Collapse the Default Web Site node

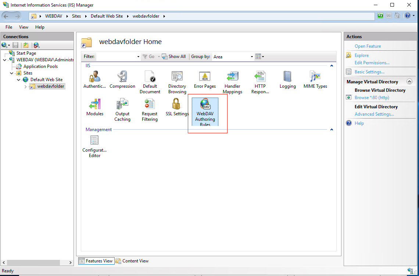(18, 80)
